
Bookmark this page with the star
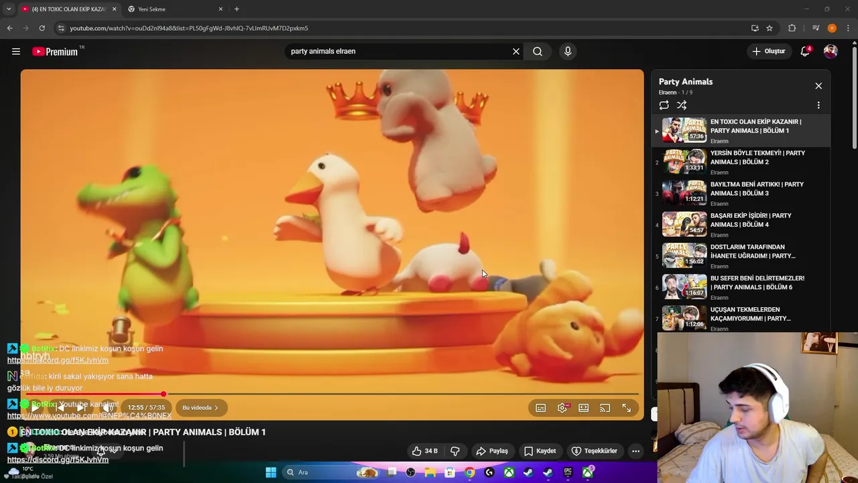pos(770,28)
